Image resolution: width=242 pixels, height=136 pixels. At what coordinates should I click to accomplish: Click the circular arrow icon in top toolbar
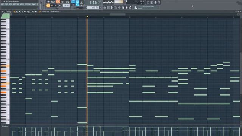148,2
